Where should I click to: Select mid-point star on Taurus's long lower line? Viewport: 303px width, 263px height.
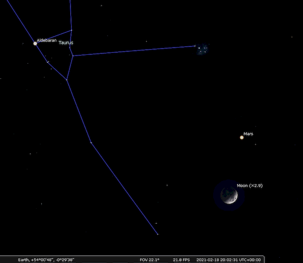pos(91,143)
